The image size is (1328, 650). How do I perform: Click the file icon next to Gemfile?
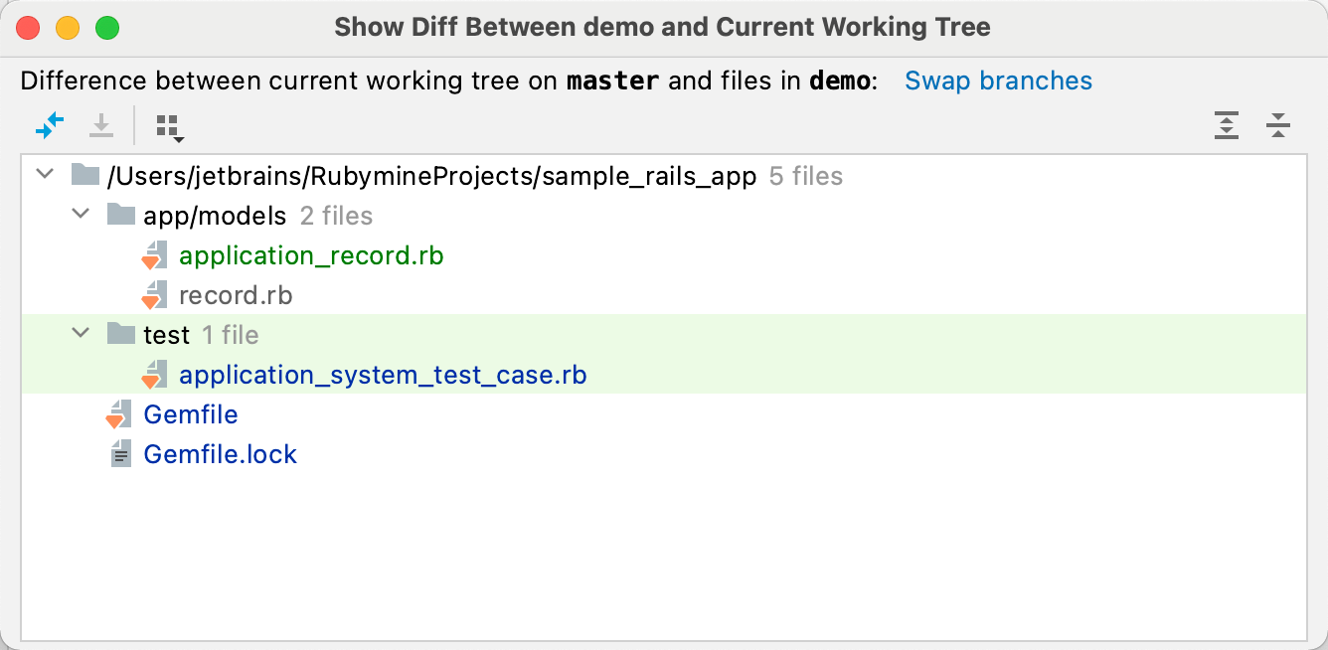coord(118,414)
